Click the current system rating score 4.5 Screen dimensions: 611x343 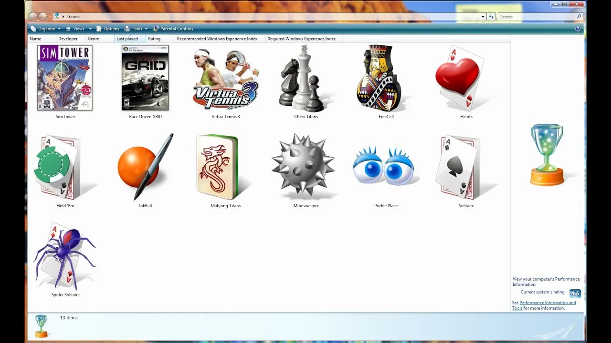tap(575, 293)
